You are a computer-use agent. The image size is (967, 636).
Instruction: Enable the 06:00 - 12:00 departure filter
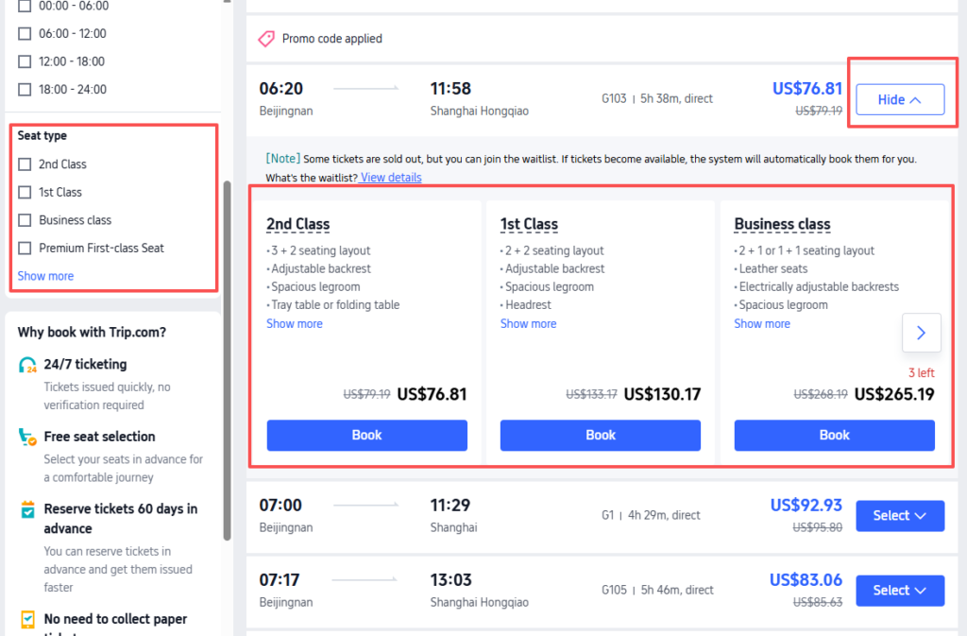point(24,33)
